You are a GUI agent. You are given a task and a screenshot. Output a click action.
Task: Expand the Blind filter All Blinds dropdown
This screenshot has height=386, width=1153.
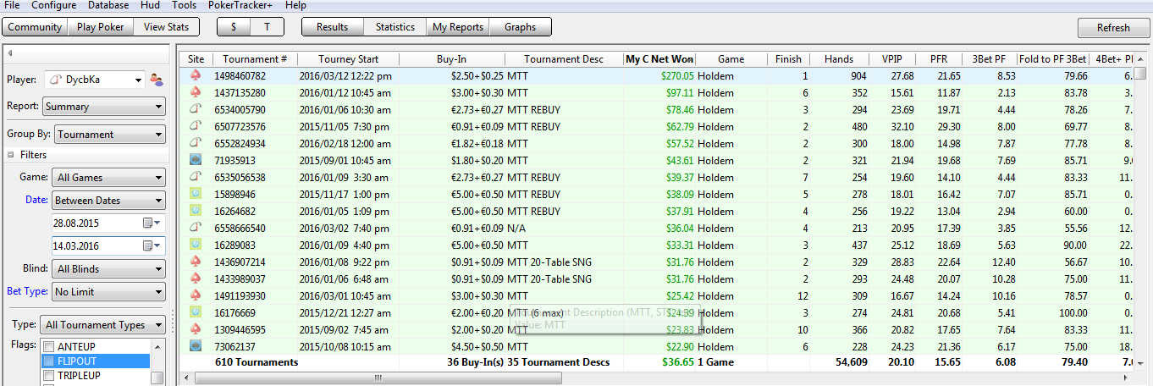[108, 269]
